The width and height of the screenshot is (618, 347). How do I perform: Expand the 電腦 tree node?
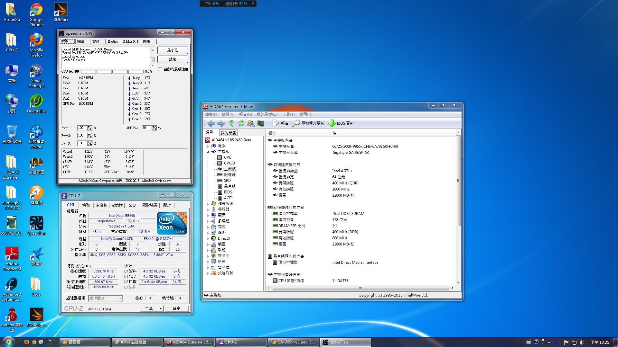coord(208,146)
